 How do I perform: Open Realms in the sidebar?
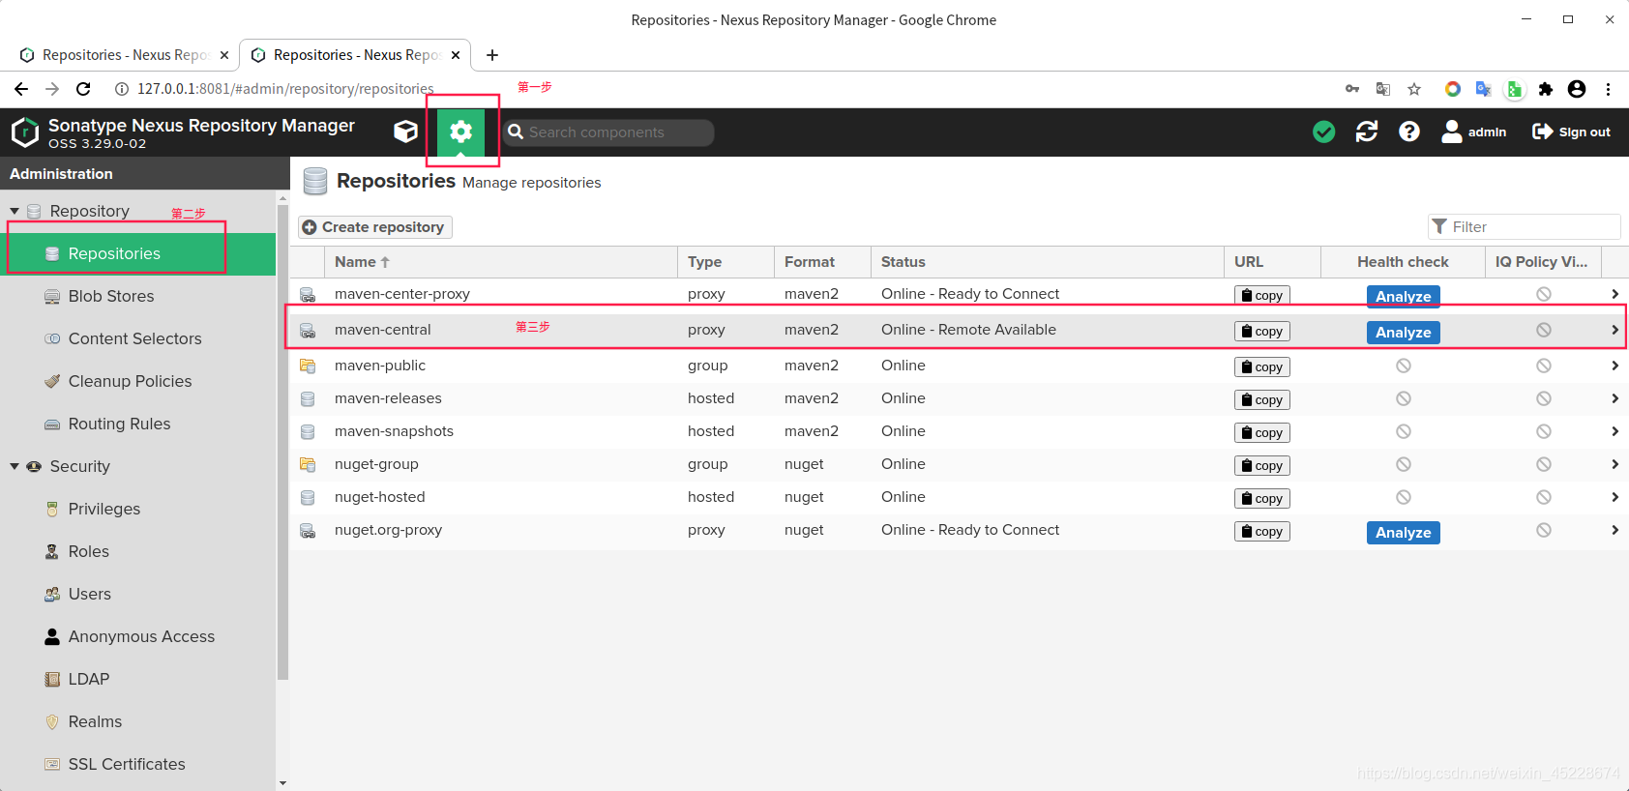pyautogui.click(x=95, y=721)
